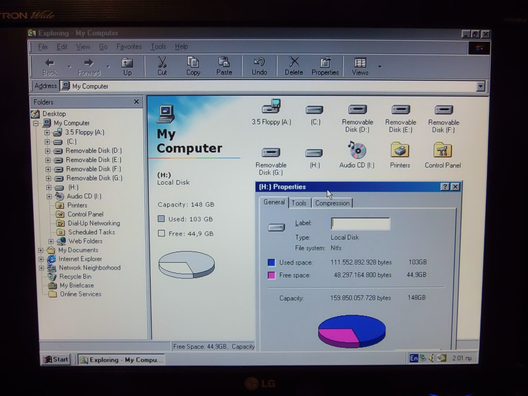
Task: Expand Network Neighborhood tree node
Action: [41, 268]
